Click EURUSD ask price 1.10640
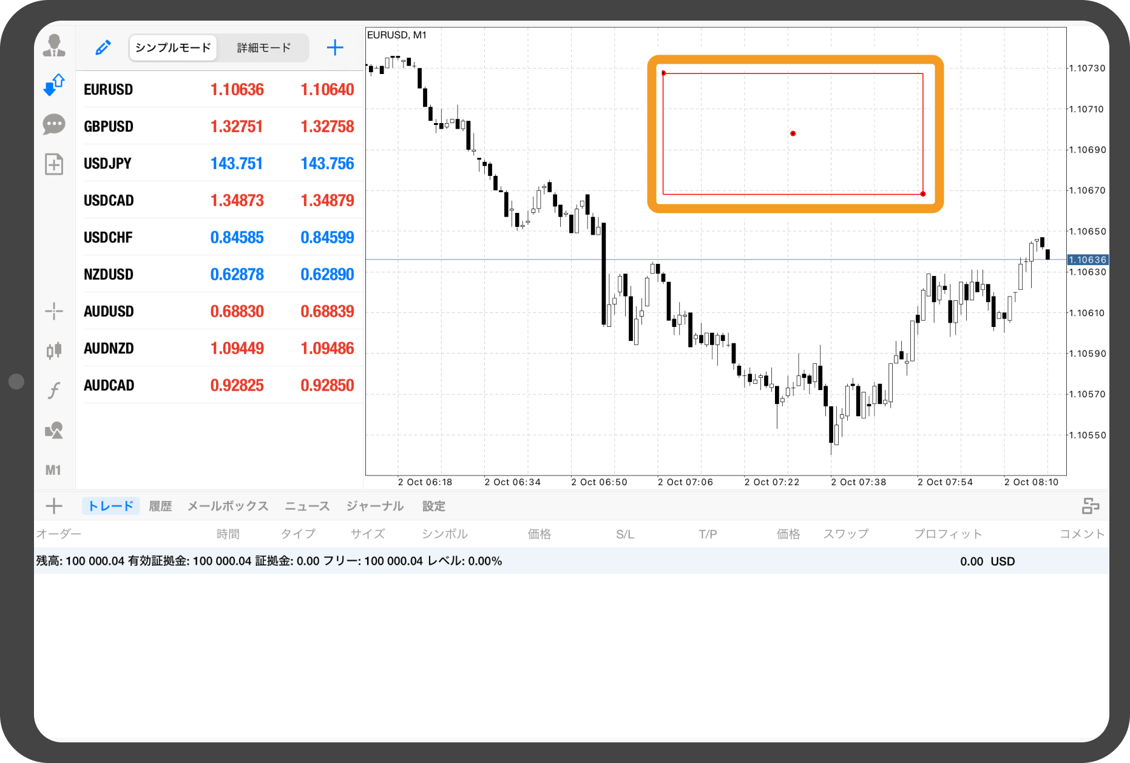The image size is (1130, 763). coord(327,90)
